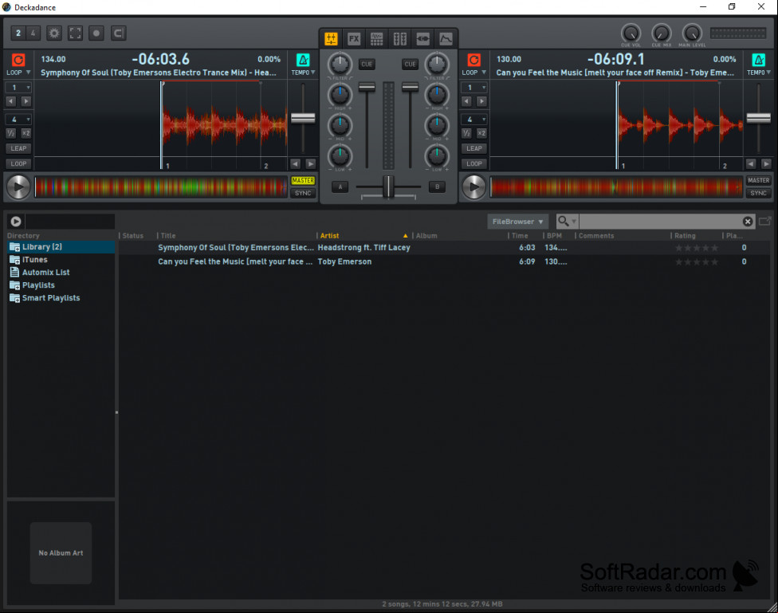Open the fifth center panel tab icon
Screen dimensions: 778x613
click(x=422, y=39)
